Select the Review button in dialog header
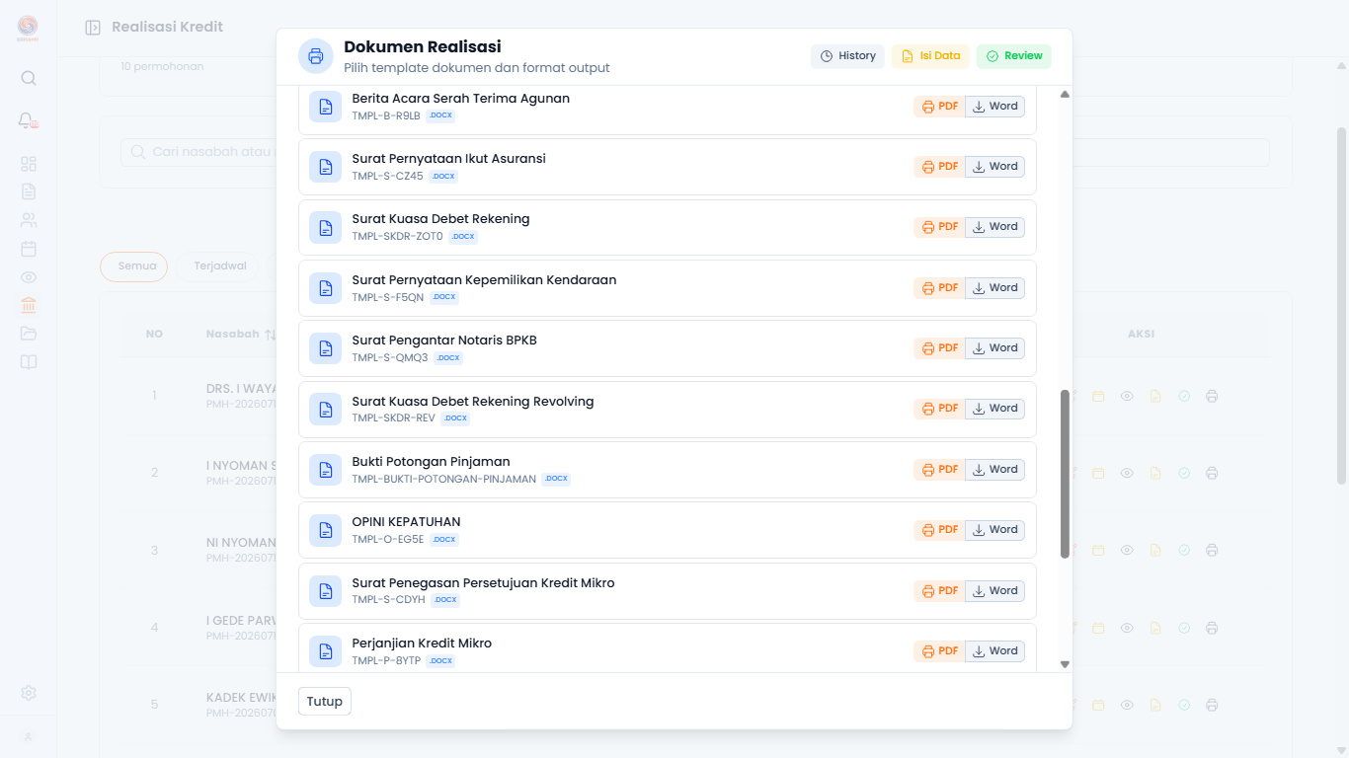 click(1014, 56)
